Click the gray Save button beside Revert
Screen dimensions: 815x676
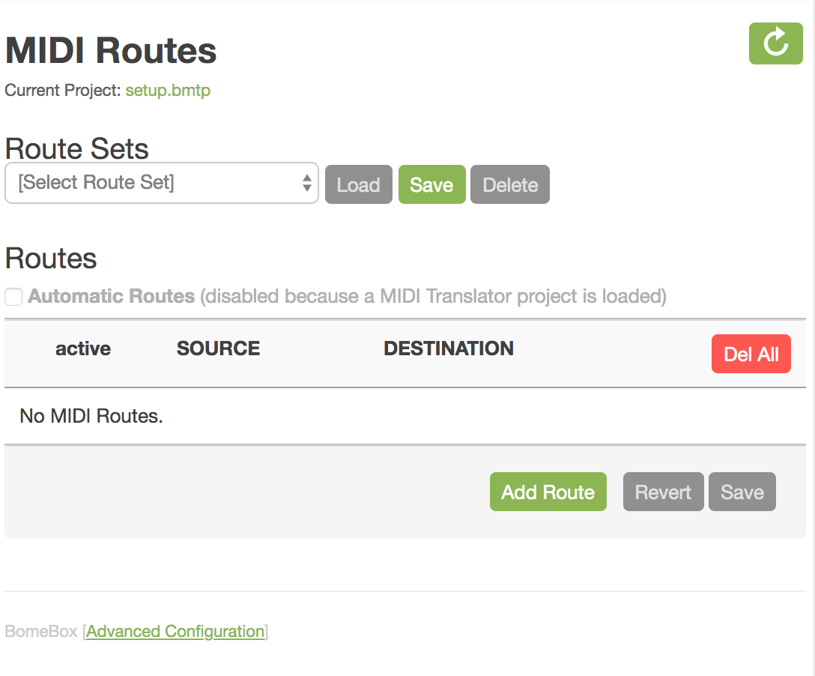(x=742, y=492)
